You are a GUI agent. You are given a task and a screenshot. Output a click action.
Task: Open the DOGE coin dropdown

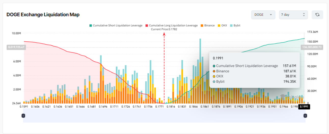263,15
